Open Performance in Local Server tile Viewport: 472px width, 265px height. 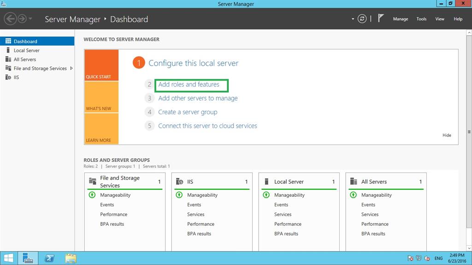[288, 224]
